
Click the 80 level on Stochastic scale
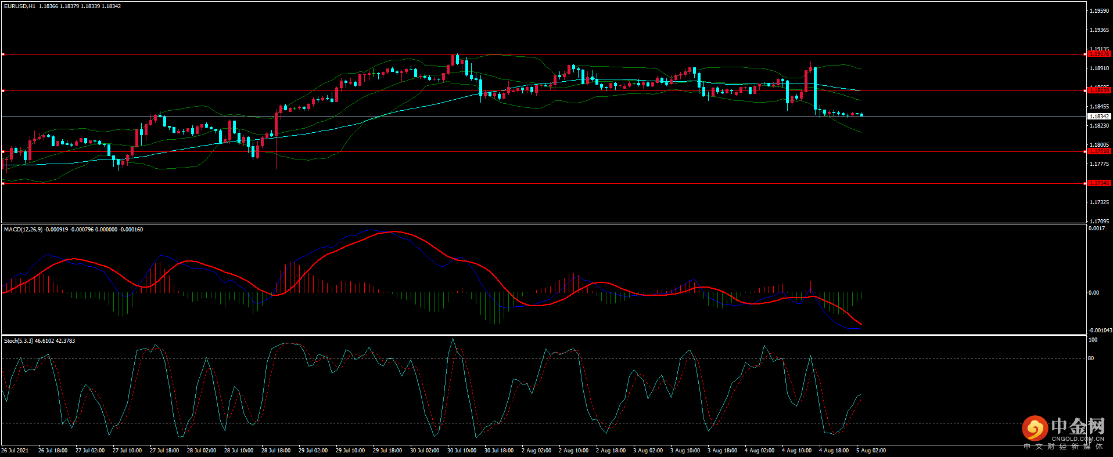tap(1091, 358)
